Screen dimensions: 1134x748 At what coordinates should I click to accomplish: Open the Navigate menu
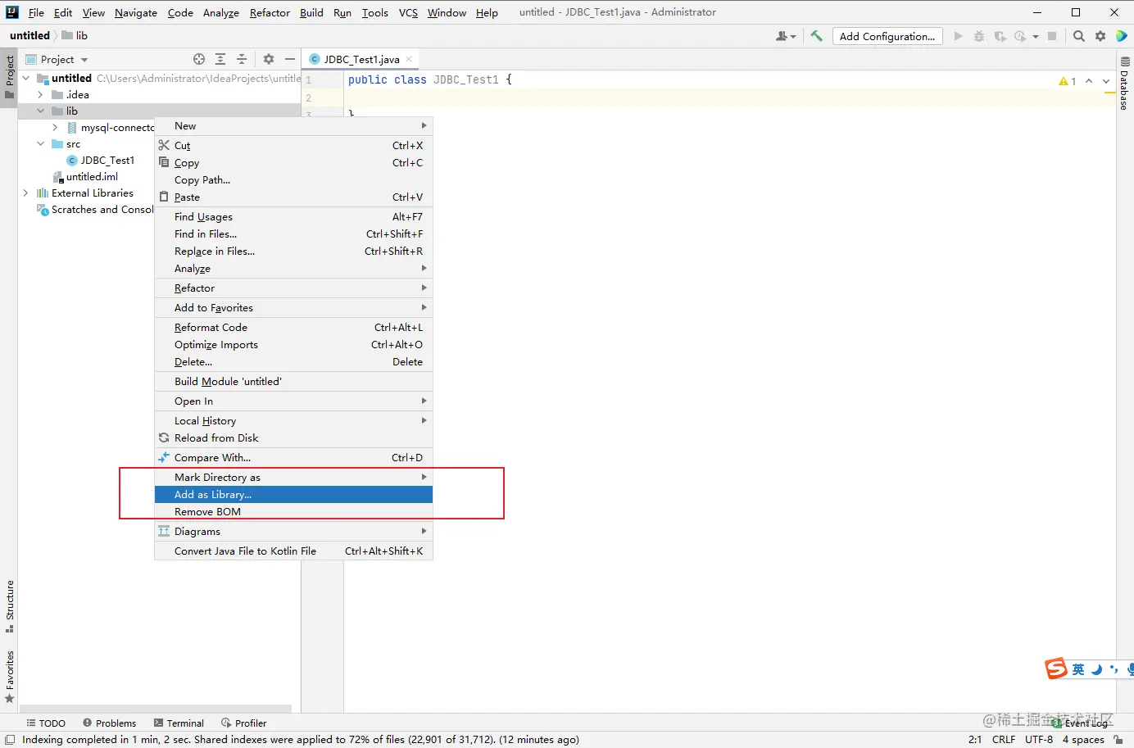pos(136,12)
